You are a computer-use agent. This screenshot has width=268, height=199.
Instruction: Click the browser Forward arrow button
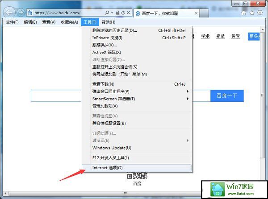tap(21, 12)
